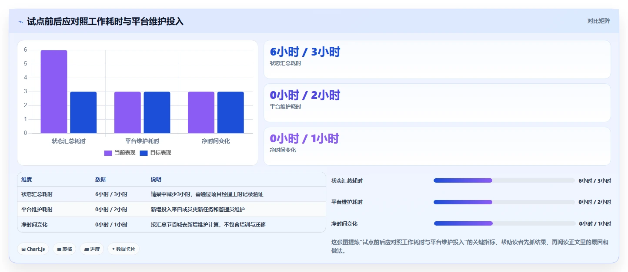Click the 数据卡片 tag chip

tap(124, 249)
